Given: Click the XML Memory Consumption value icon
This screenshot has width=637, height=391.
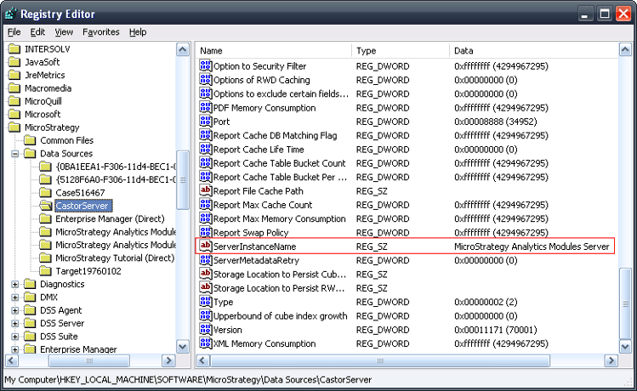Looking at the screenshot, I should (x=205, y=343).
